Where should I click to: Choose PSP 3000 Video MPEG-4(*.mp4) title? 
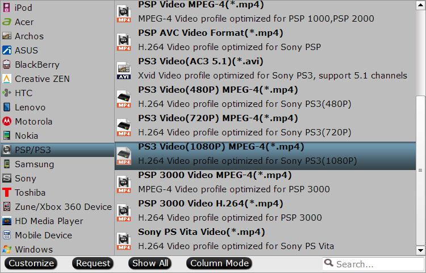click(215, 175)
